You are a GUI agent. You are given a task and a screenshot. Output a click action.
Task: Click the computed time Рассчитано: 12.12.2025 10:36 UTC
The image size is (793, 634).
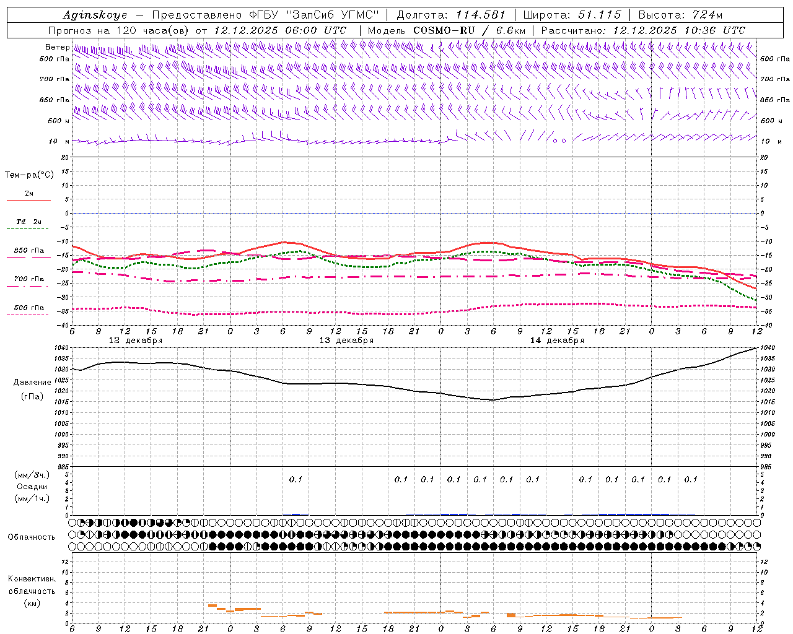pyautogui.click(x=643, y=30)
